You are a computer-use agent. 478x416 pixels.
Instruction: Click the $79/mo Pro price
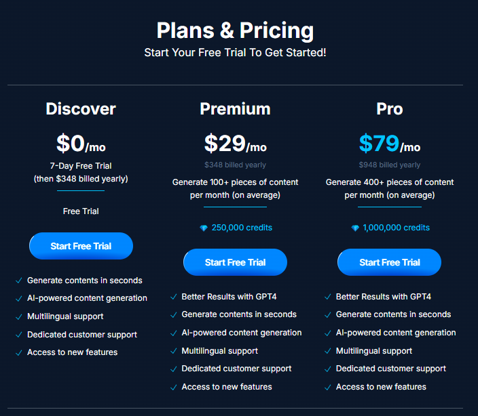click(390, 144)
